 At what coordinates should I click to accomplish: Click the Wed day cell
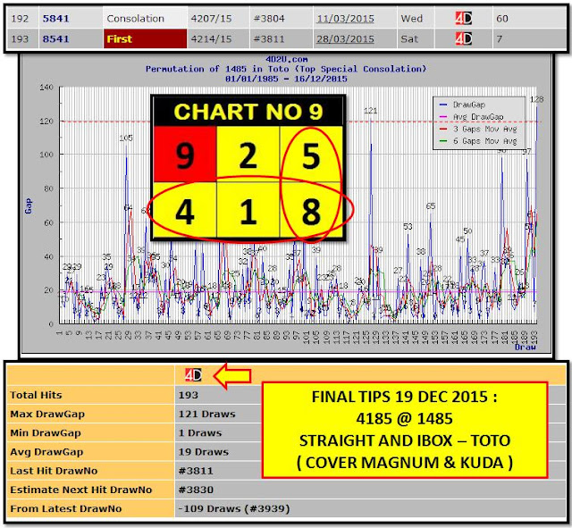411,18
